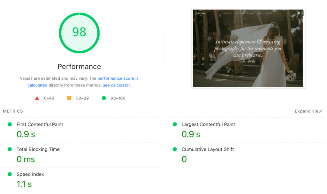Click INQUIRE in the preview navigation
Image resolution: width=327 pixels, height=194 pixels.
click(269, 13)
